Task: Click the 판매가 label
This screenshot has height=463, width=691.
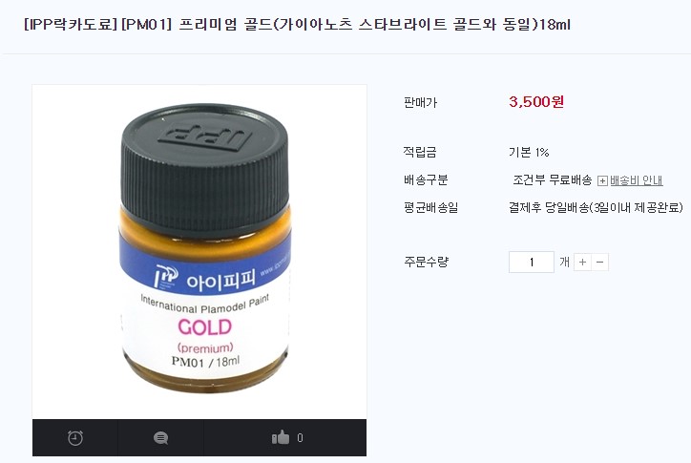Action: tap(420, 102)
